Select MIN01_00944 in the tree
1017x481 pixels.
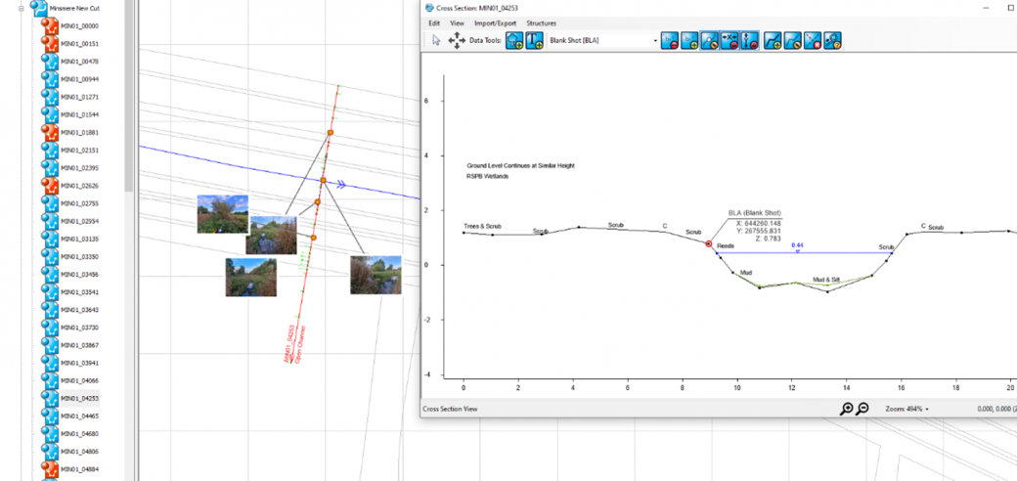click(x=79, y=79)
